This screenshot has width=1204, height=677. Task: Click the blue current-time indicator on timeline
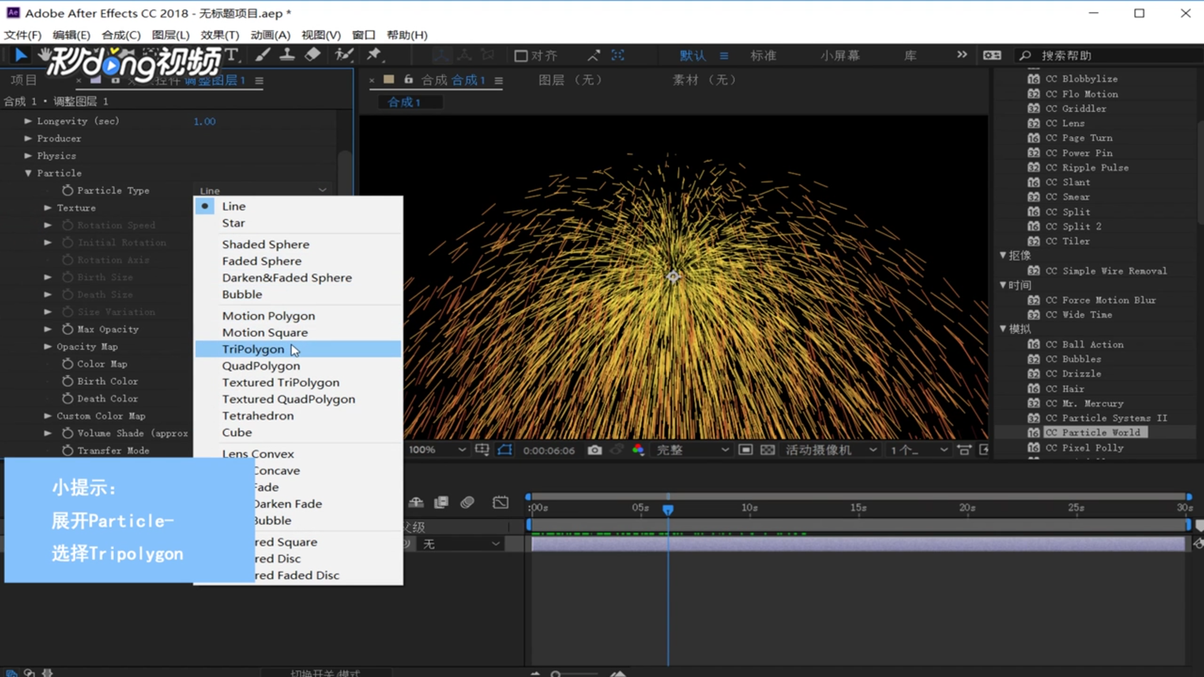click(x=668, y=510)
